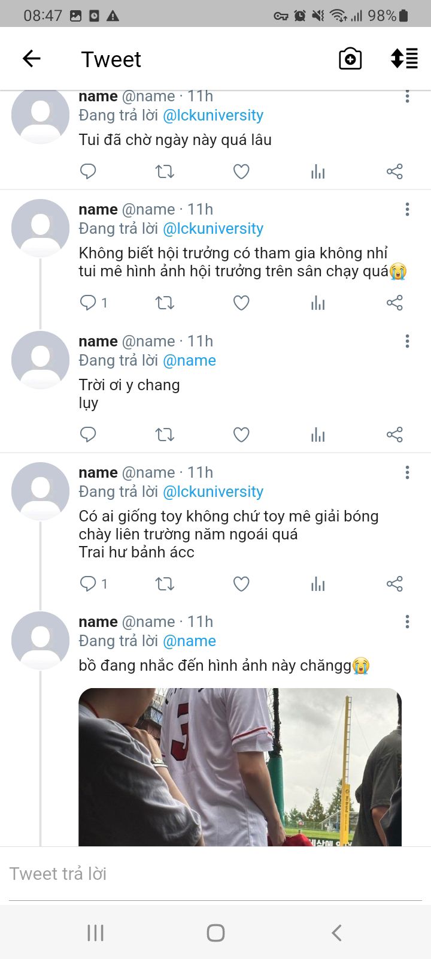Open the sort replies icon in header
The height and width of the screenshot is (959, 431).
click(x=404, y=59)
